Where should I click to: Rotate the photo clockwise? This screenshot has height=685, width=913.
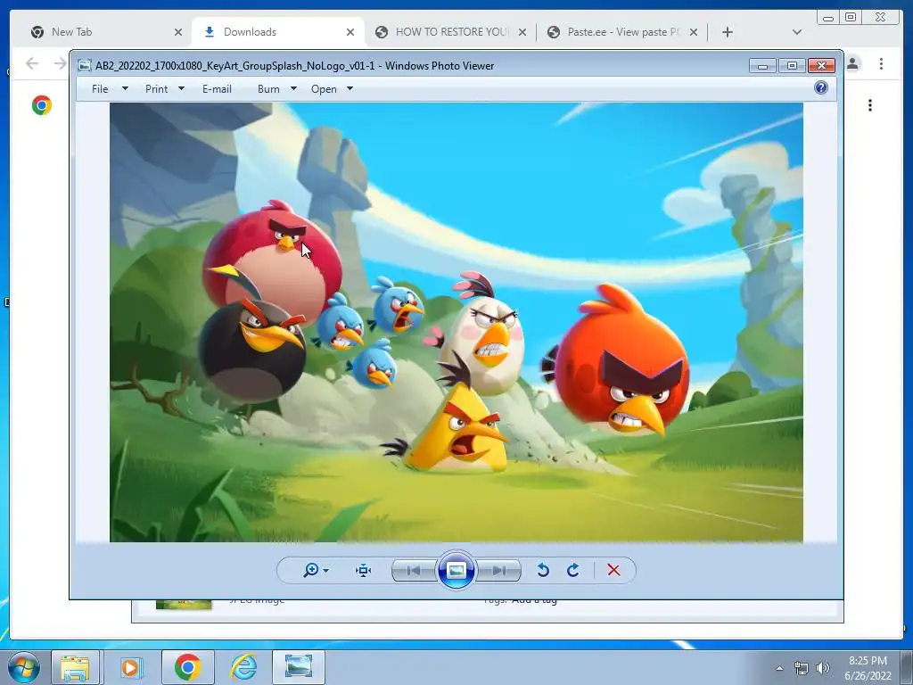[573, 570]
